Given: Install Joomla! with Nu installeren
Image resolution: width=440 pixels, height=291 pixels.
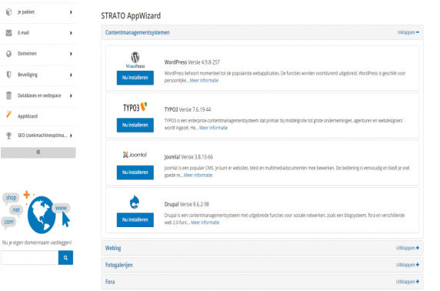Looking at the screenshot, I should [135, 172].
